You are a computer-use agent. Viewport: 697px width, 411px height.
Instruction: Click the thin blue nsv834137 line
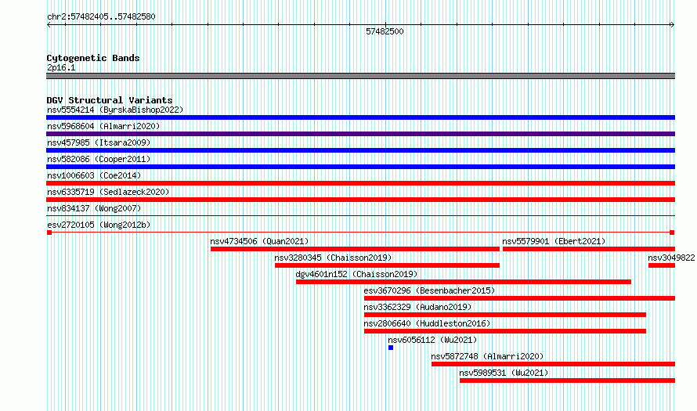[360, 216]
